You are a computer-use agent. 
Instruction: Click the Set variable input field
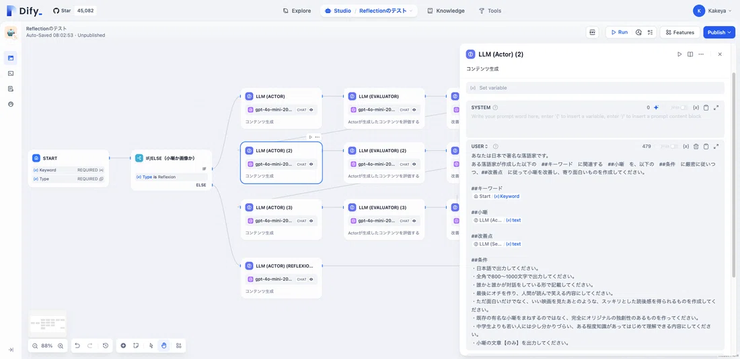tap(595, 88)
